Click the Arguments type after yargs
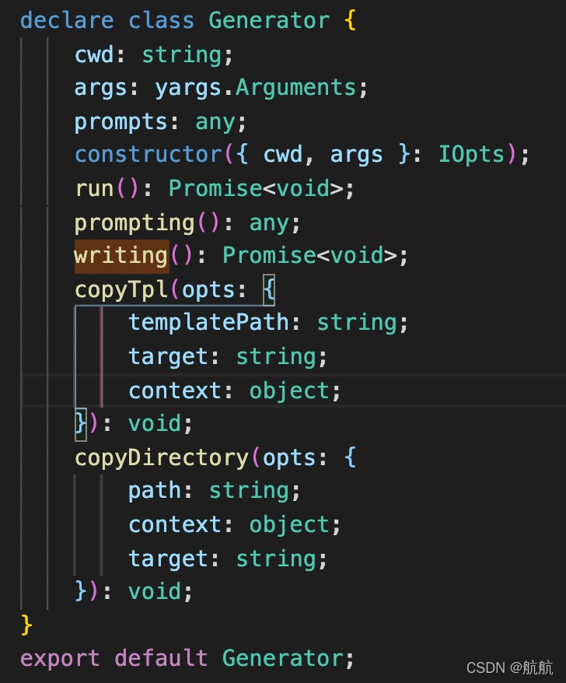Viewport: 566px width, 683px height. (x=295, y=88)
